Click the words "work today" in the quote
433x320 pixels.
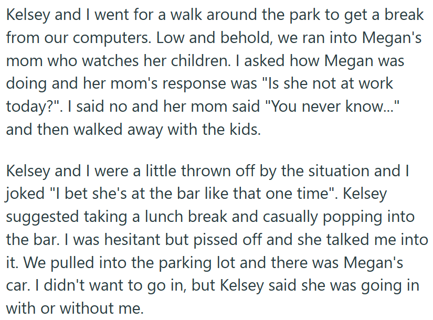(381, 84)
